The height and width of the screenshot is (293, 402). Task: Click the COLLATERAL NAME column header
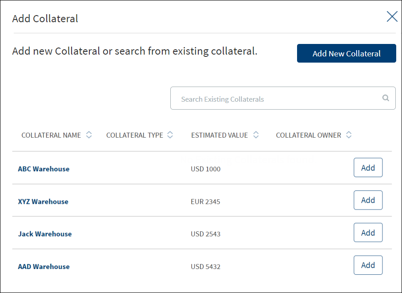tap(51, 135)
